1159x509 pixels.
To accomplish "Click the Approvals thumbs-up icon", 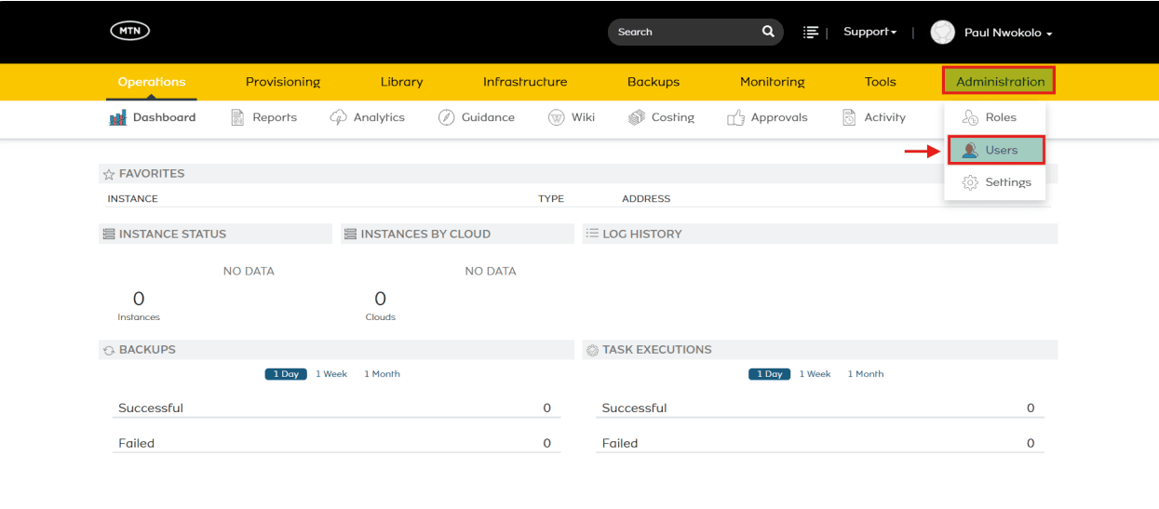I will click(735, 117).
